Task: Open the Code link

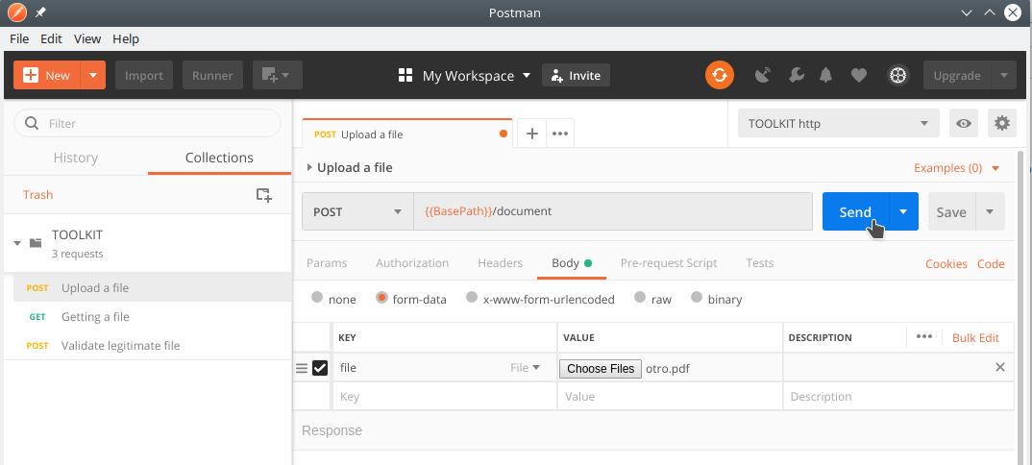Action: pyautogui.click(x=991, y=264)
